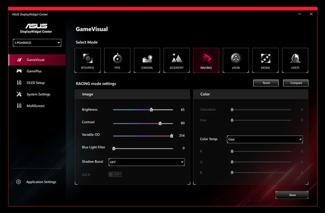Screen dimensions: 325x213
Task: Click the OLED Setup sliders icon
Action: (x=19, y=83)
